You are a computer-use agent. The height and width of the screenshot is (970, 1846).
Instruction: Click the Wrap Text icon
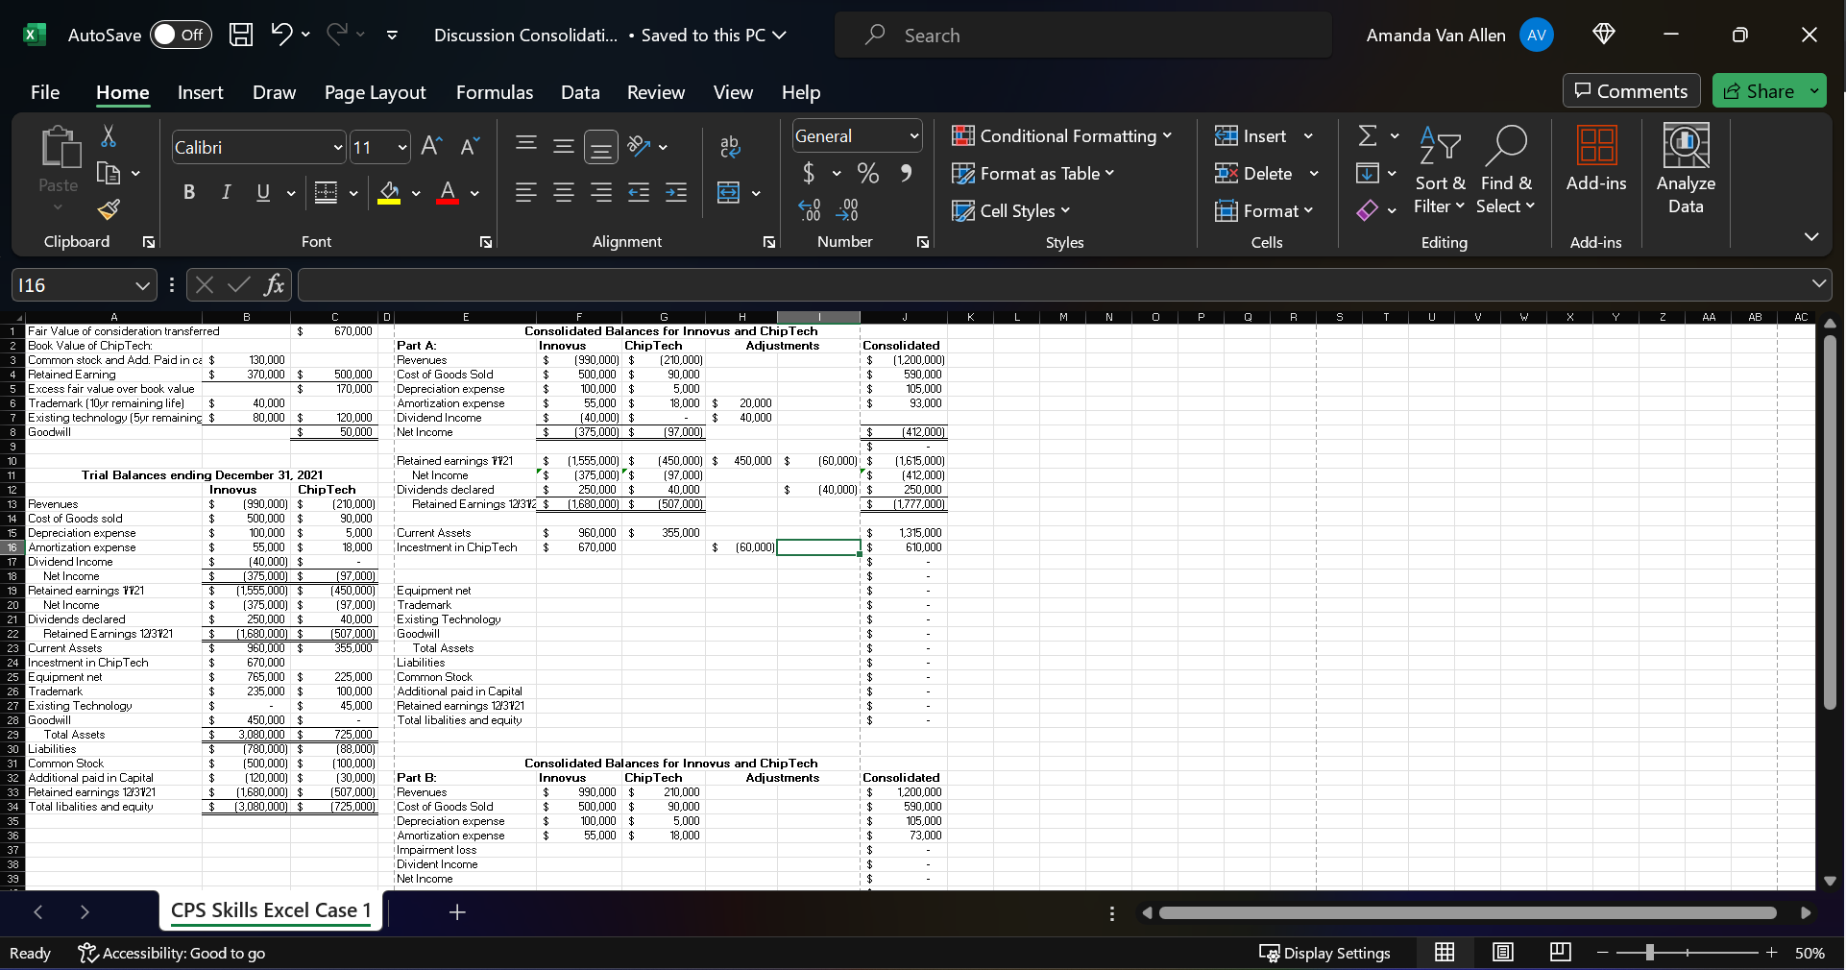click(730, 146)
